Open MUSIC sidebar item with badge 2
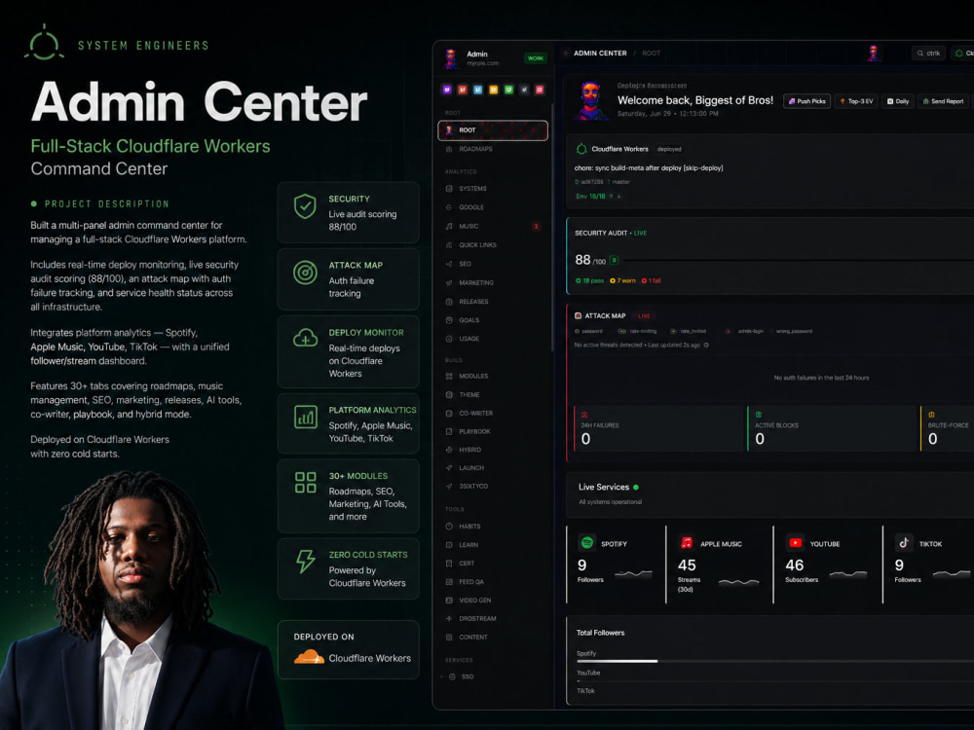This screenshot has height=730, width=974. (x=493, y=226)
